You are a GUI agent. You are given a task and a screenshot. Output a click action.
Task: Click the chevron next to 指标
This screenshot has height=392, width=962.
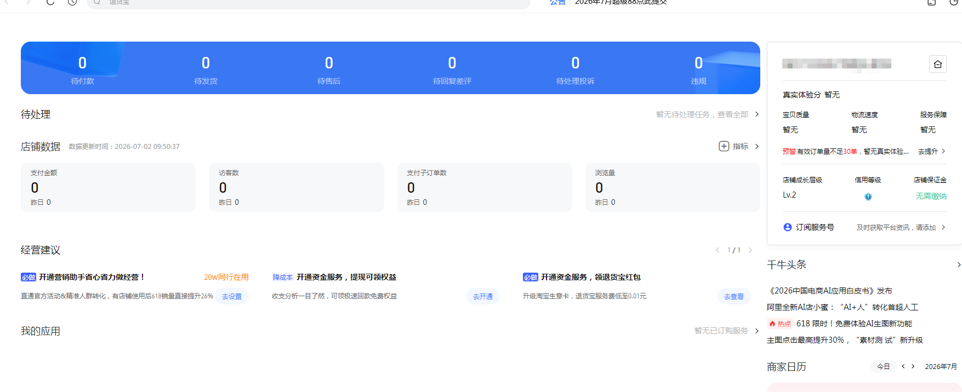[x=757, y=146]
